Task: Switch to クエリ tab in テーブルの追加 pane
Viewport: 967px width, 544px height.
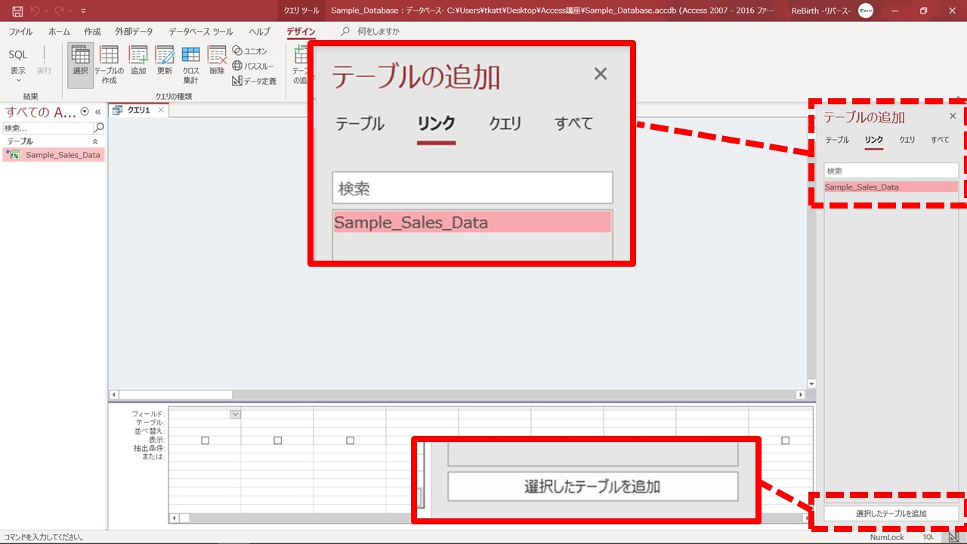Action: pyautogui.click(x=907, y=140)
